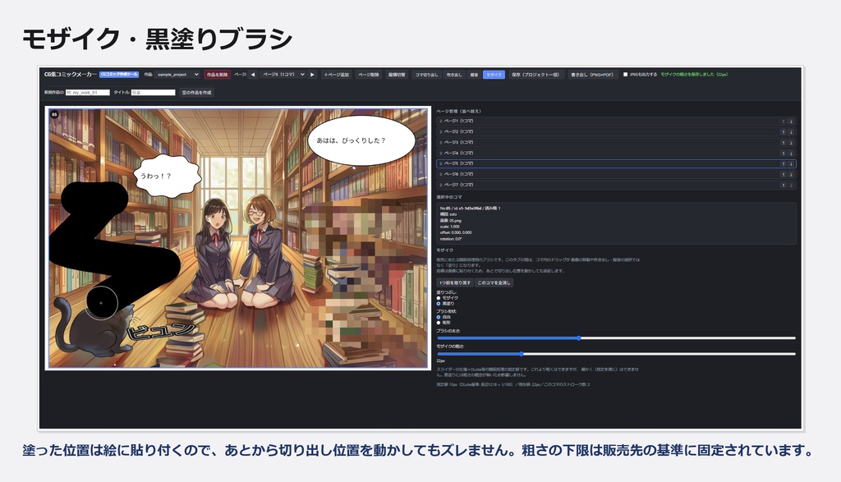Image resolution: width=841 pixels, height=482 pixels.
Task: Click the 05 panel number badge on canvas
Action: click(x=54, y=114)
